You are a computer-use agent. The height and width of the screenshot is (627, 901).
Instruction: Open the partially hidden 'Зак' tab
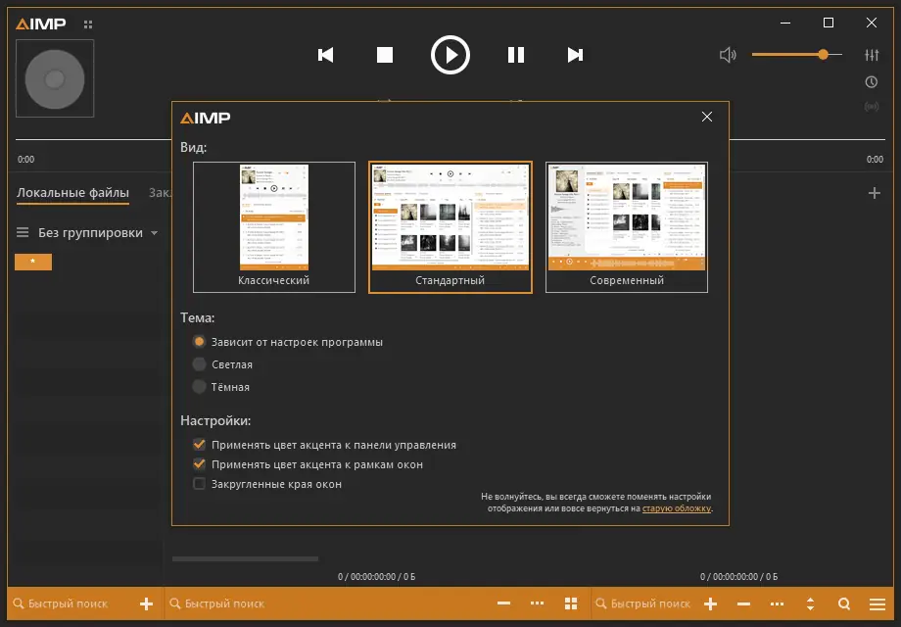click(x=160, y=193)
